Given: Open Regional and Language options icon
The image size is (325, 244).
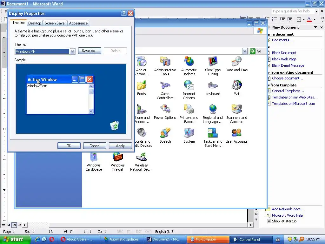Looking at the screenshot, I should point(213,114).
